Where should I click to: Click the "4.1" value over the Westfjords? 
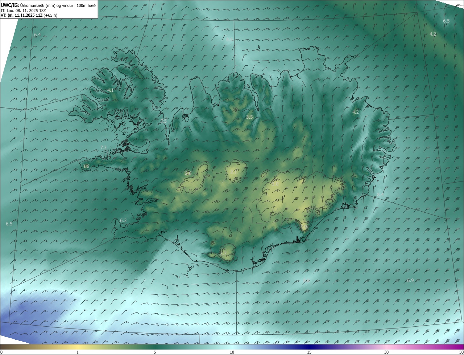pos(111,90)
